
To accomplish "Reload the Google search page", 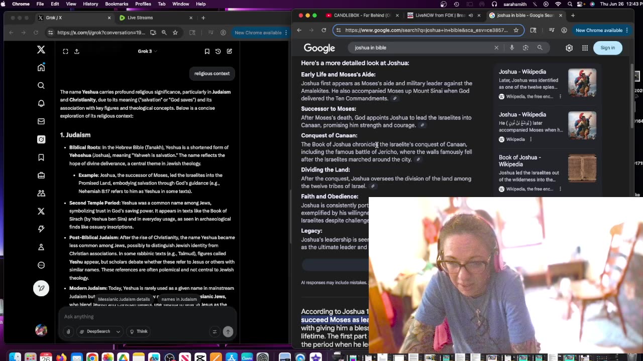I will 324,30.
